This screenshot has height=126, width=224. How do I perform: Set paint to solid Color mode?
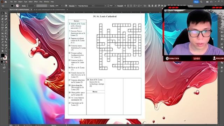(2, 62)
